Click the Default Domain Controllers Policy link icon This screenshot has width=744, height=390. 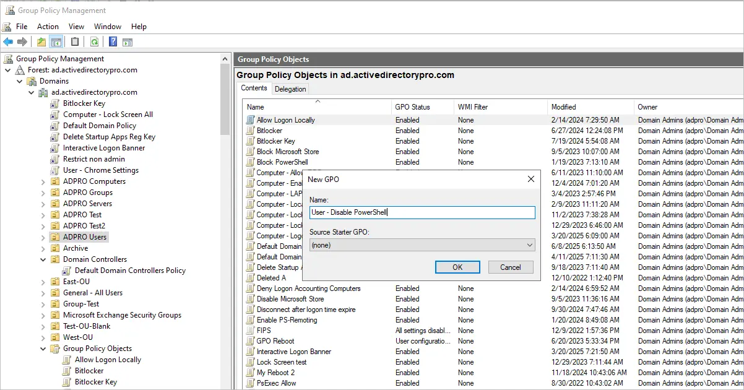(67, 271)
